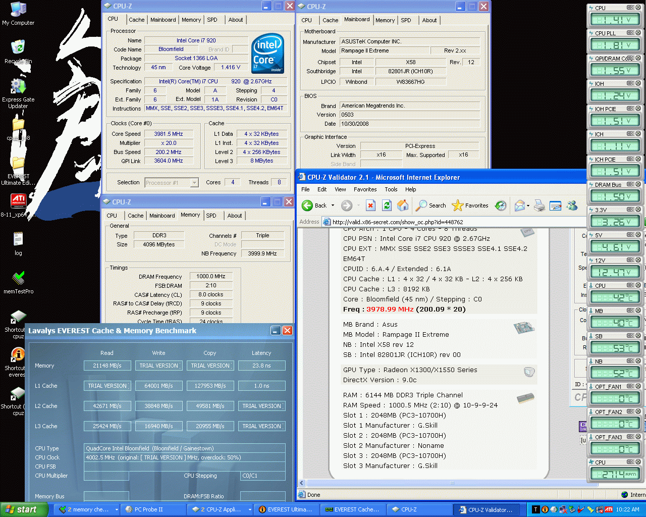Open the ATI Radeon installer desktop icon

pos(18,205)
